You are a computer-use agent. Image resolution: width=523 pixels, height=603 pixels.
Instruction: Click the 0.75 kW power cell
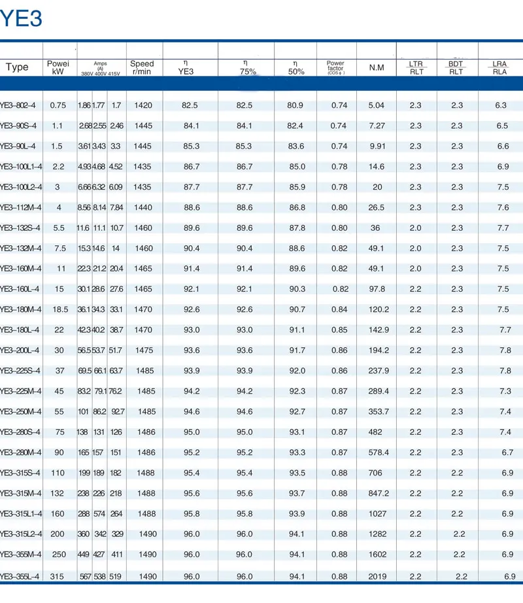pos(58,103)
